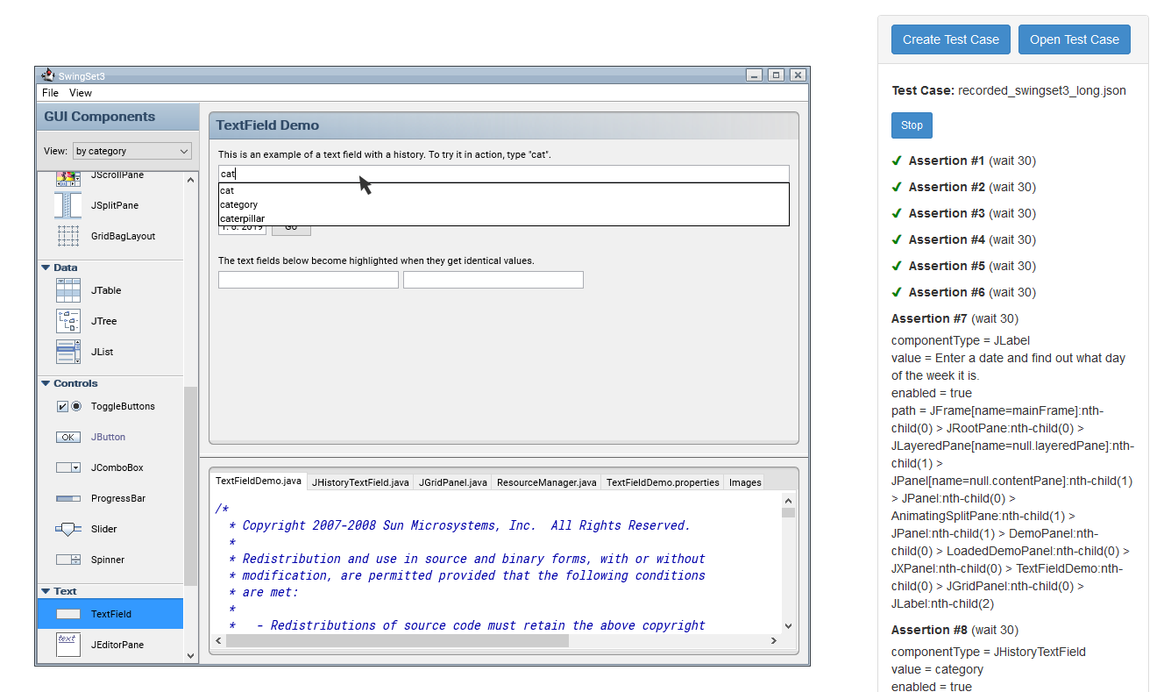Click the component list vertical scrollbar thumb
This screenshot has height=692, width=1171.
(191, 485)
